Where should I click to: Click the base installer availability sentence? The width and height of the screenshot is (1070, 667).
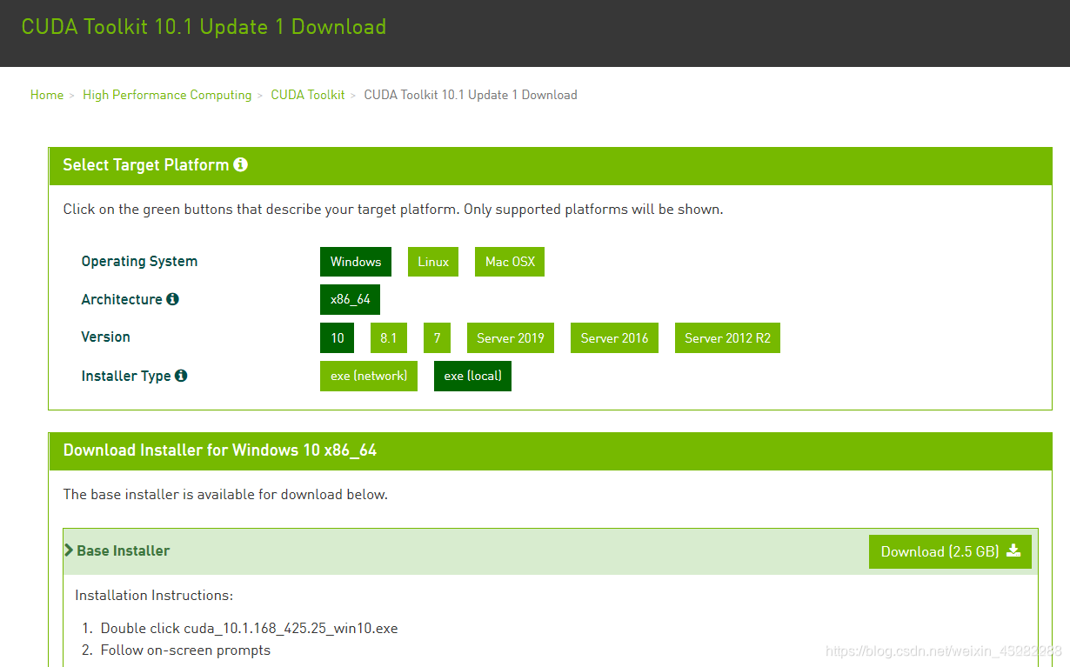(x=225, y=494)
